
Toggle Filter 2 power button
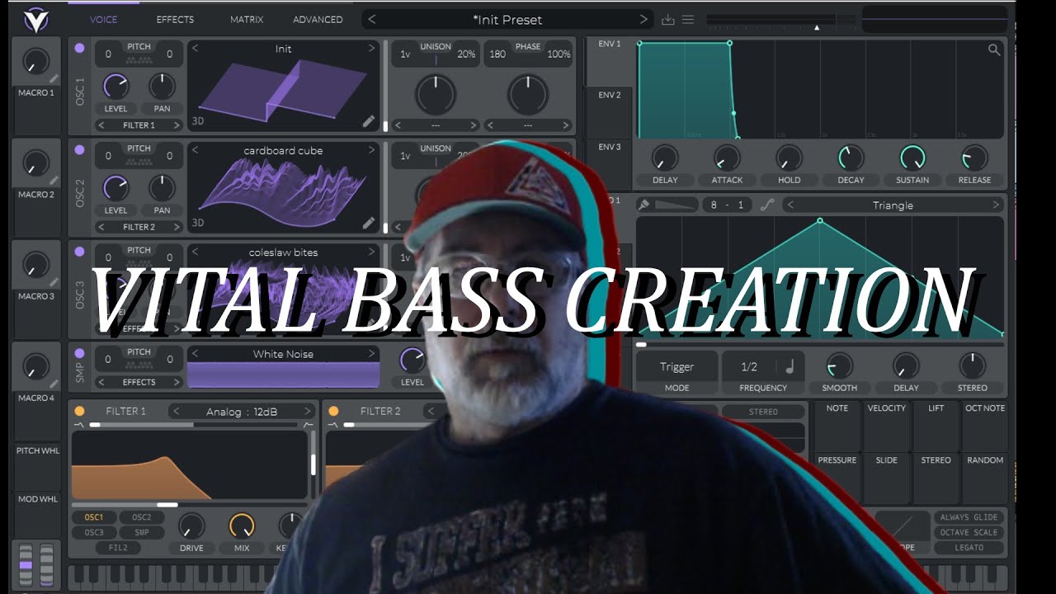[334, 411]
